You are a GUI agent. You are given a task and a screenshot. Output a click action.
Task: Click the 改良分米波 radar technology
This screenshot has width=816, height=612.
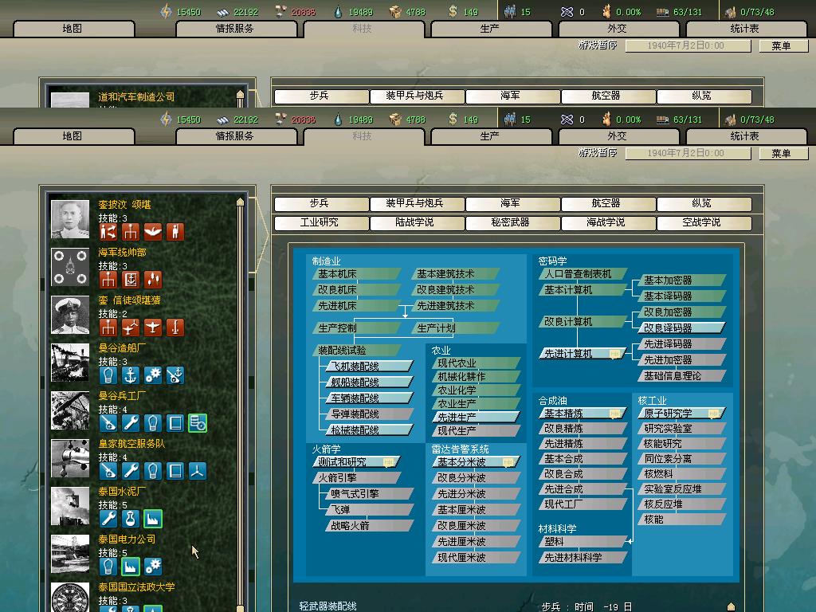[477, 478]
